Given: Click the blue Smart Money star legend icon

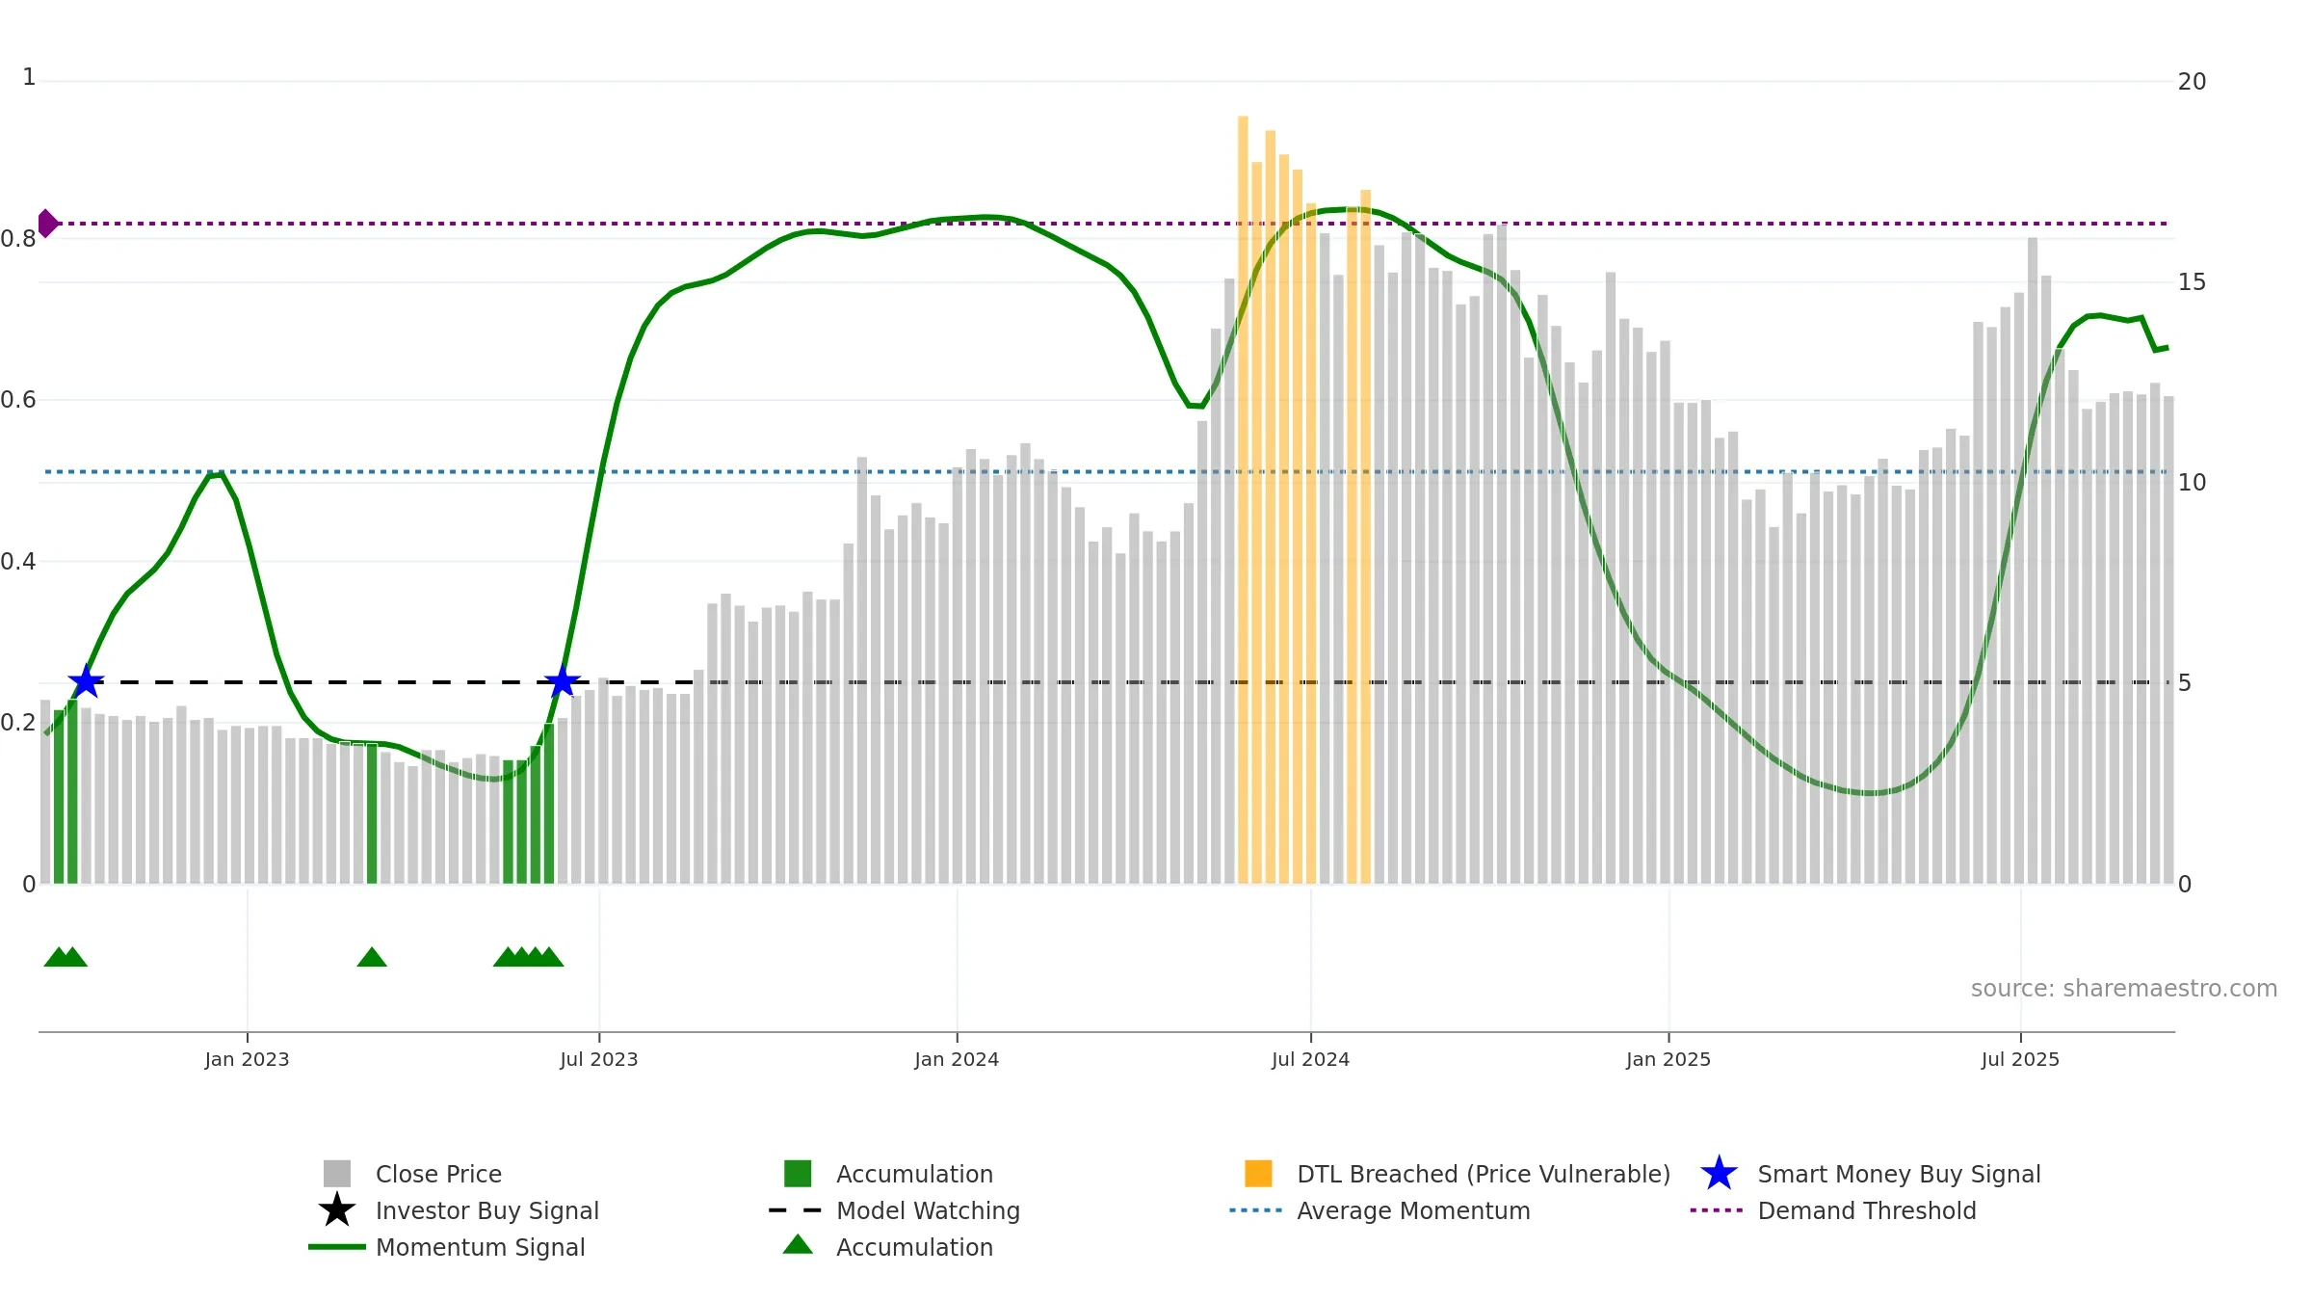Looking at the screenshot, I should click(1719, 1174).
